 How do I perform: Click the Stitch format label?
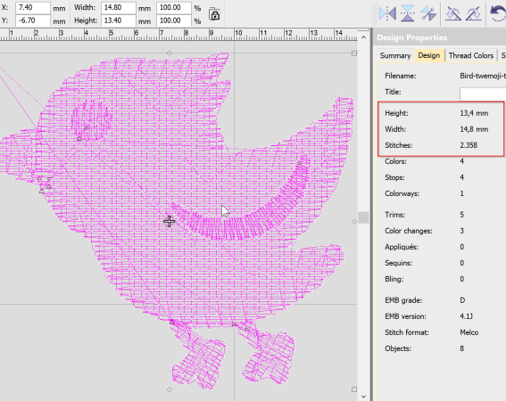407,332
